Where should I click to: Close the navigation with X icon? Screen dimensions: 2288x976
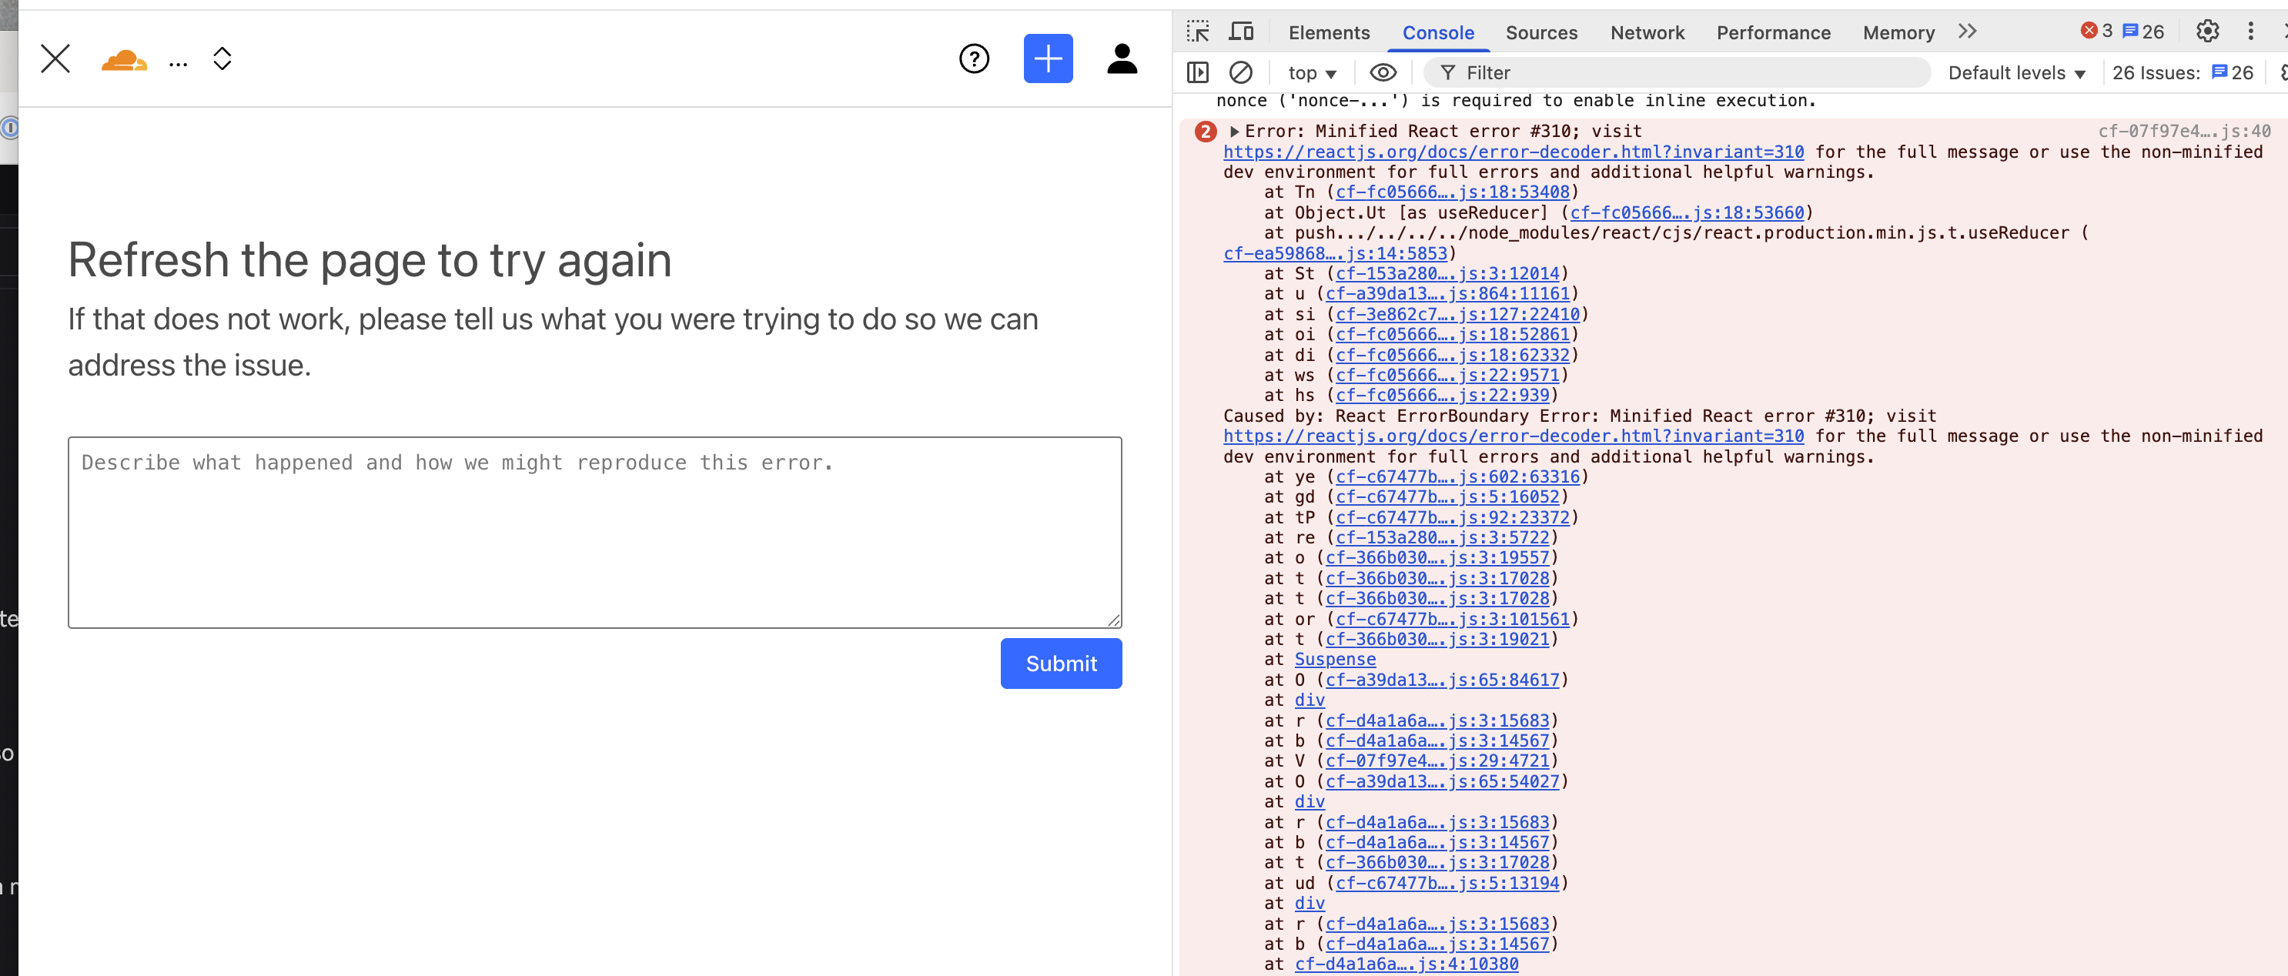pyautogui.click(x=55, y=59)
